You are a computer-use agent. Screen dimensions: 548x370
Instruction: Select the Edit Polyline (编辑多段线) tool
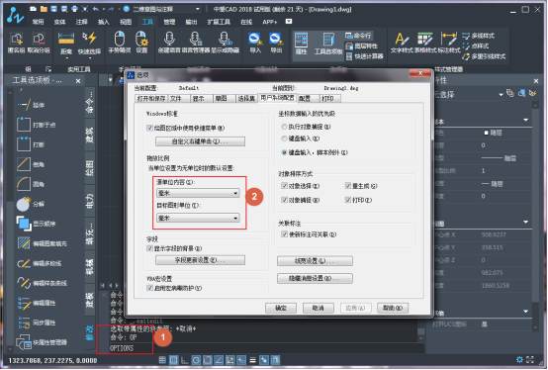pos(39,263)
